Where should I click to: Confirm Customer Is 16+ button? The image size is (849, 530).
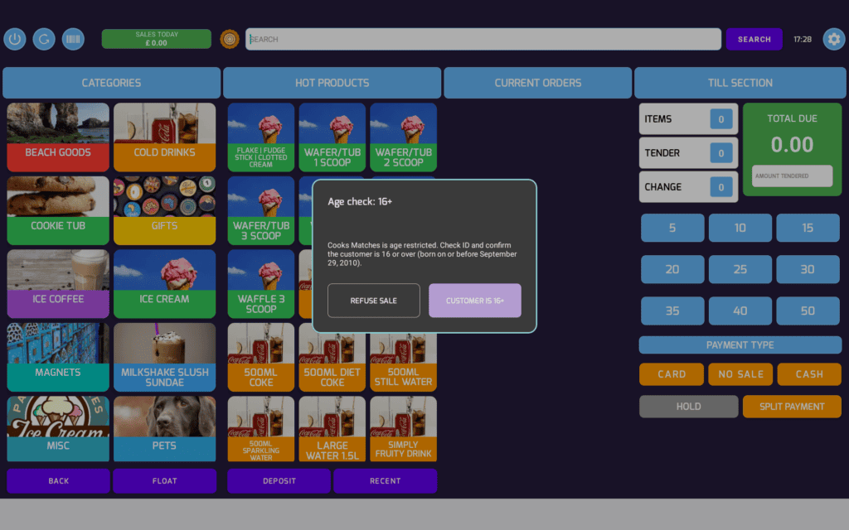click(475, 300)
